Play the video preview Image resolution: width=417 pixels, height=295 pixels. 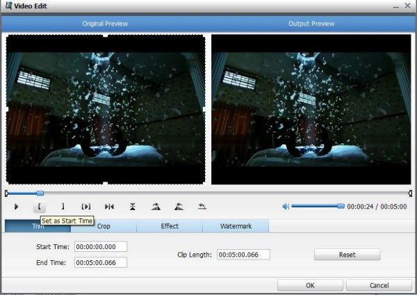click(16, 207)
